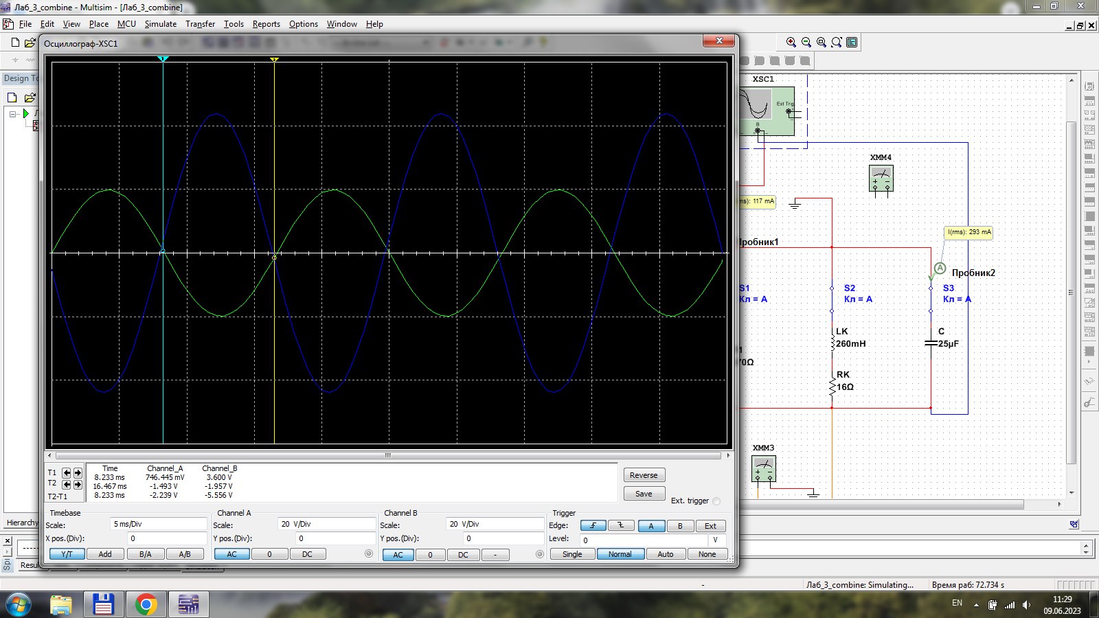Expand the Design Toolbox tree node

[12, 113]
